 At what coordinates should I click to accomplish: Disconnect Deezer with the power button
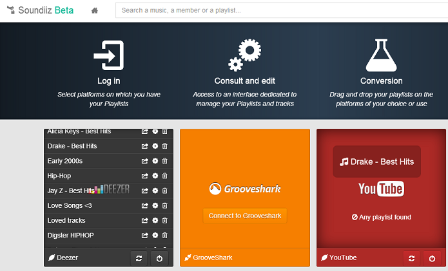coord(159,259)
